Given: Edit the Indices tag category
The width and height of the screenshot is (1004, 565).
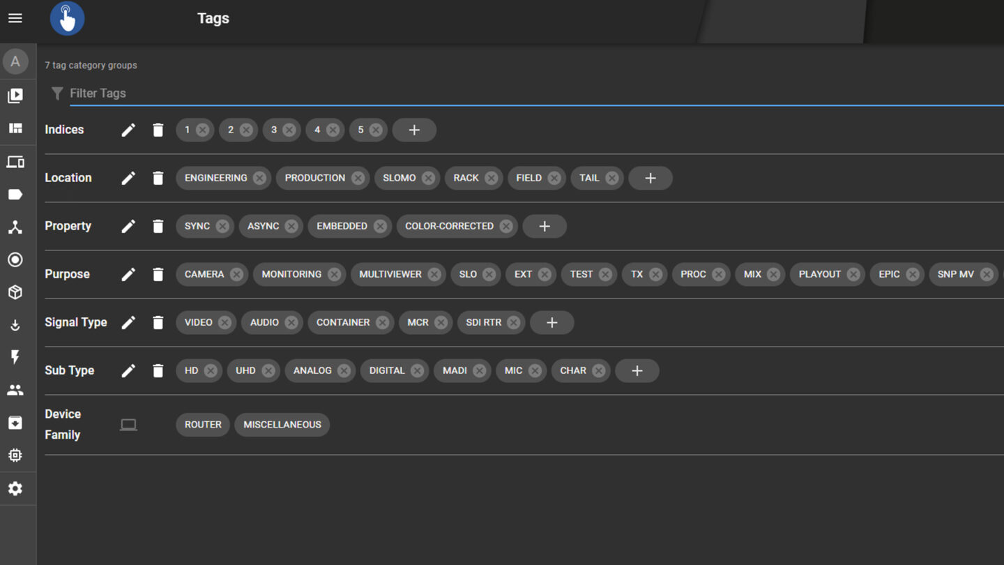Looking at the screenshot, I should pyautogui.click(x=128, y=130).
